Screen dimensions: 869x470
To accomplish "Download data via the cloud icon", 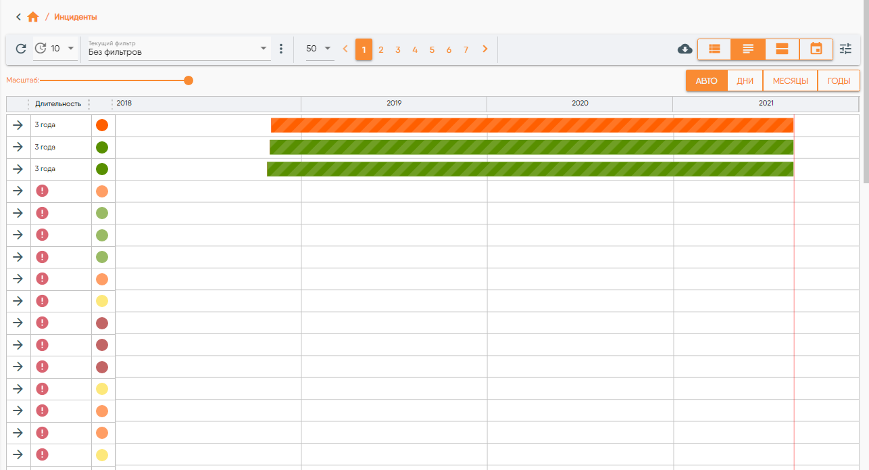I will [x=685, y=49].
